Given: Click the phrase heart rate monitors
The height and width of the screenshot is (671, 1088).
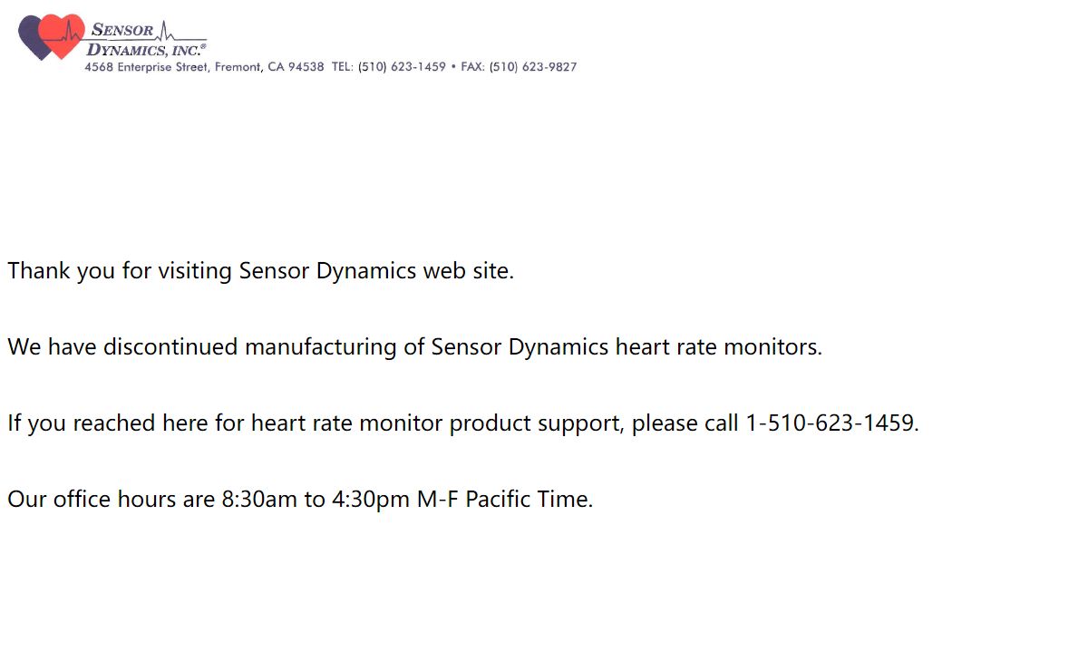Looking at the screenshot, I should (x=718, y=346).
